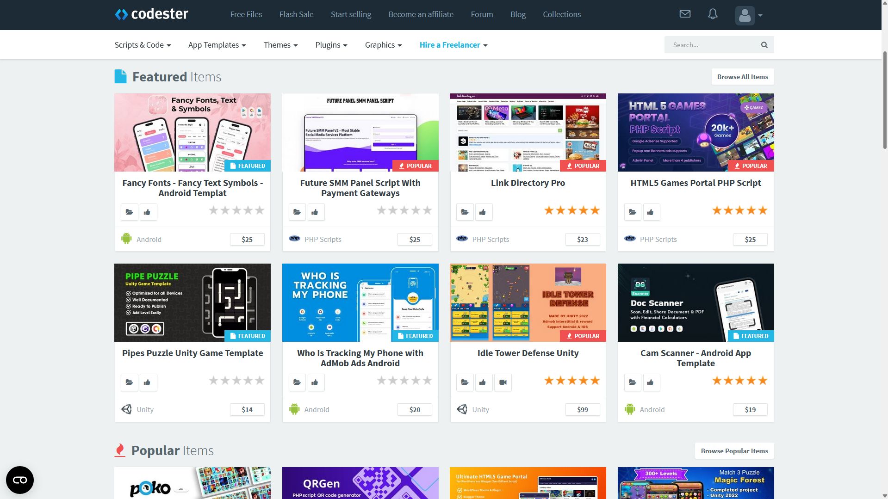Click the Browse All Items button

pos(742,76)
